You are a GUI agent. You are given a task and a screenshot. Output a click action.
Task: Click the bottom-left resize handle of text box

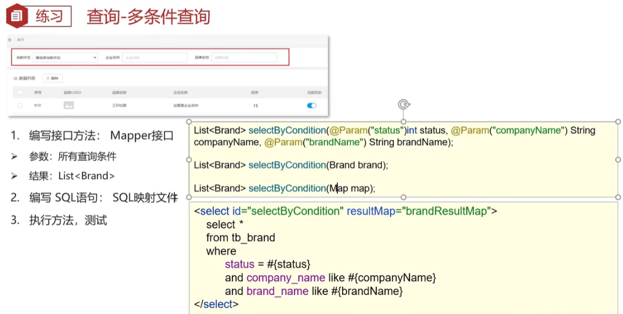189,197
